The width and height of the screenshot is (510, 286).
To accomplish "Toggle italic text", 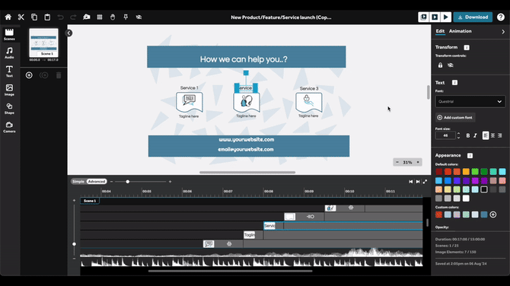I will pos(475,135).
